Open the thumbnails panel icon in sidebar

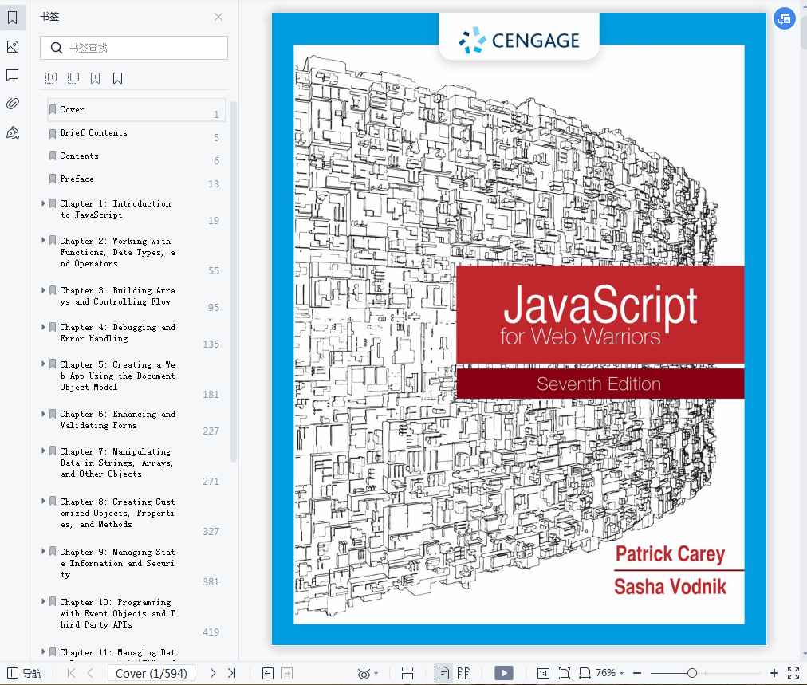point(12,47)
